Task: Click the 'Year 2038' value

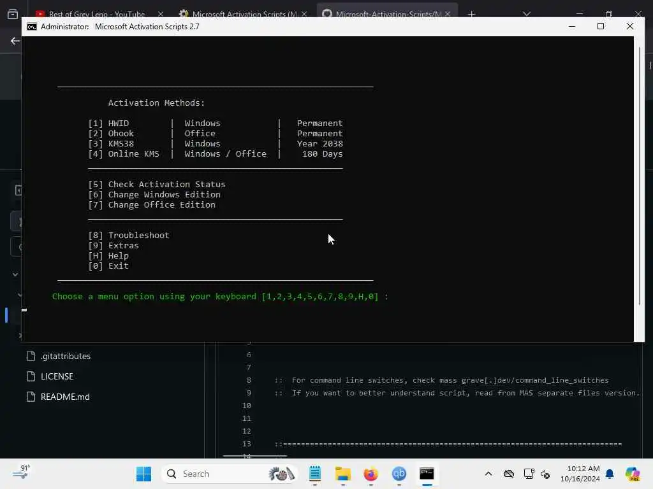Action: click(320, 143)
